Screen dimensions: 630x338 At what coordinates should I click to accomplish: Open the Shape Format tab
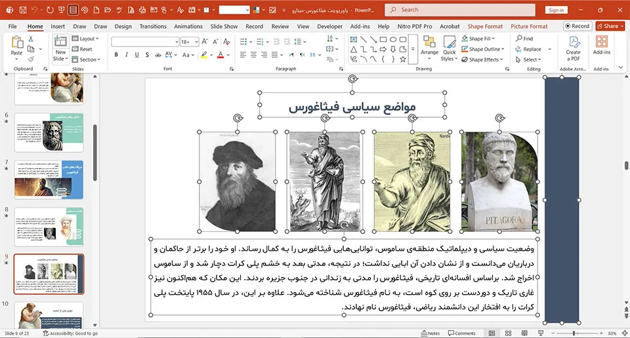tap(485, 26)
